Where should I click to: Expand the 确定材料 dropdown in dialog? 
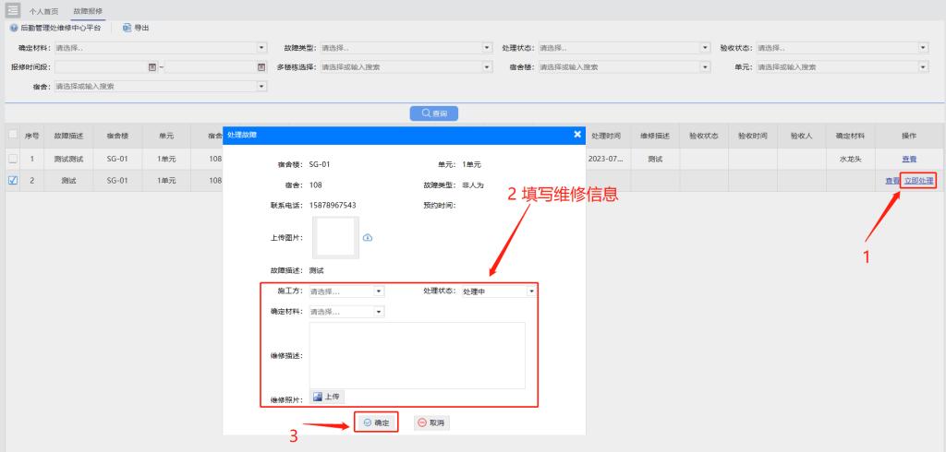379,312
